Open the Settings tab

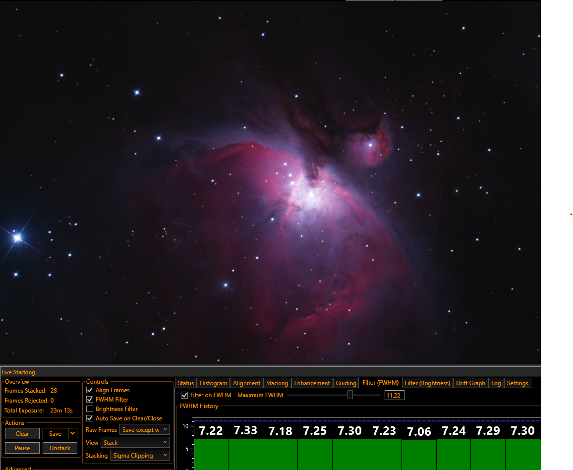coord(517,383)
